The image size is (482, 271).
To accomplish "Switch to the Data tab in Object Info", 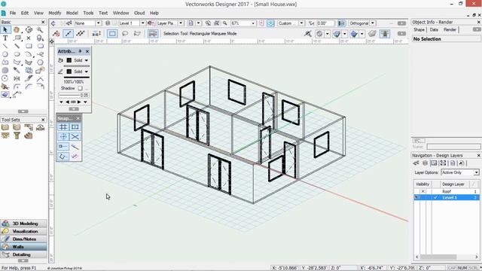I will 434,29.
